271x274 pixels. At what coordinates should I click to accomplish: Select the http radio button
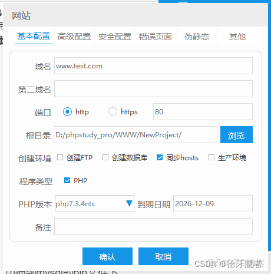(67, 112)
